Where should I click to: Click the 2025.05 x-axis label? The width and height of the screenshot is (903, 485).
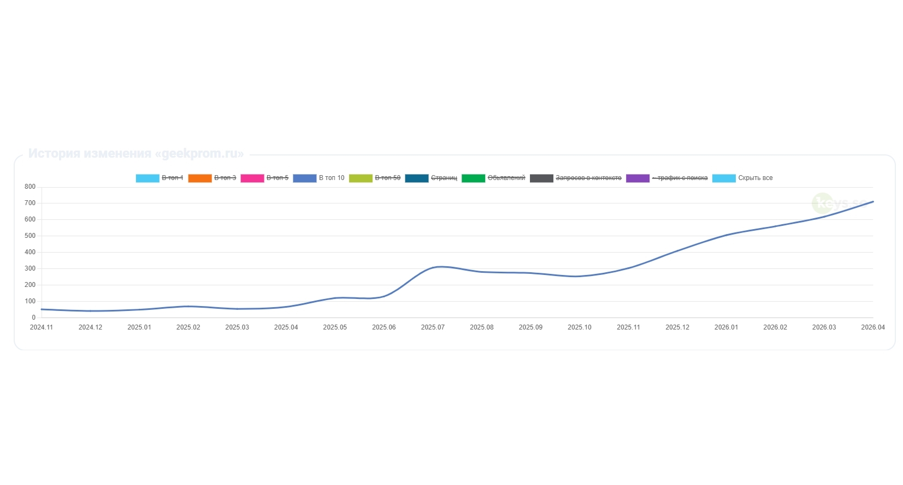coord(335,327)
